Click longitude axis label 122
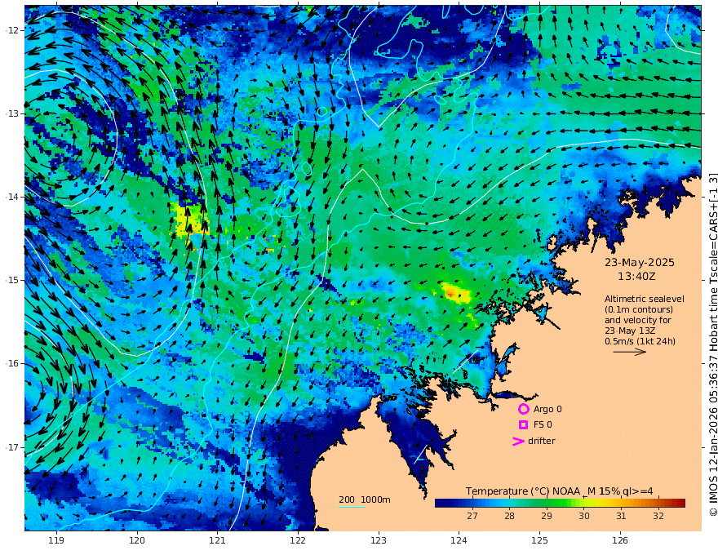This screenshot has height=555, width=718. [298, 540]
